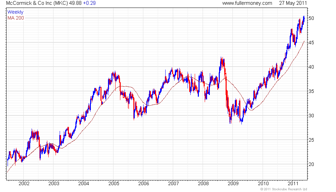The image size is (336, 192).
Task: Click the 25 price axis label
Action: point(311,140)
